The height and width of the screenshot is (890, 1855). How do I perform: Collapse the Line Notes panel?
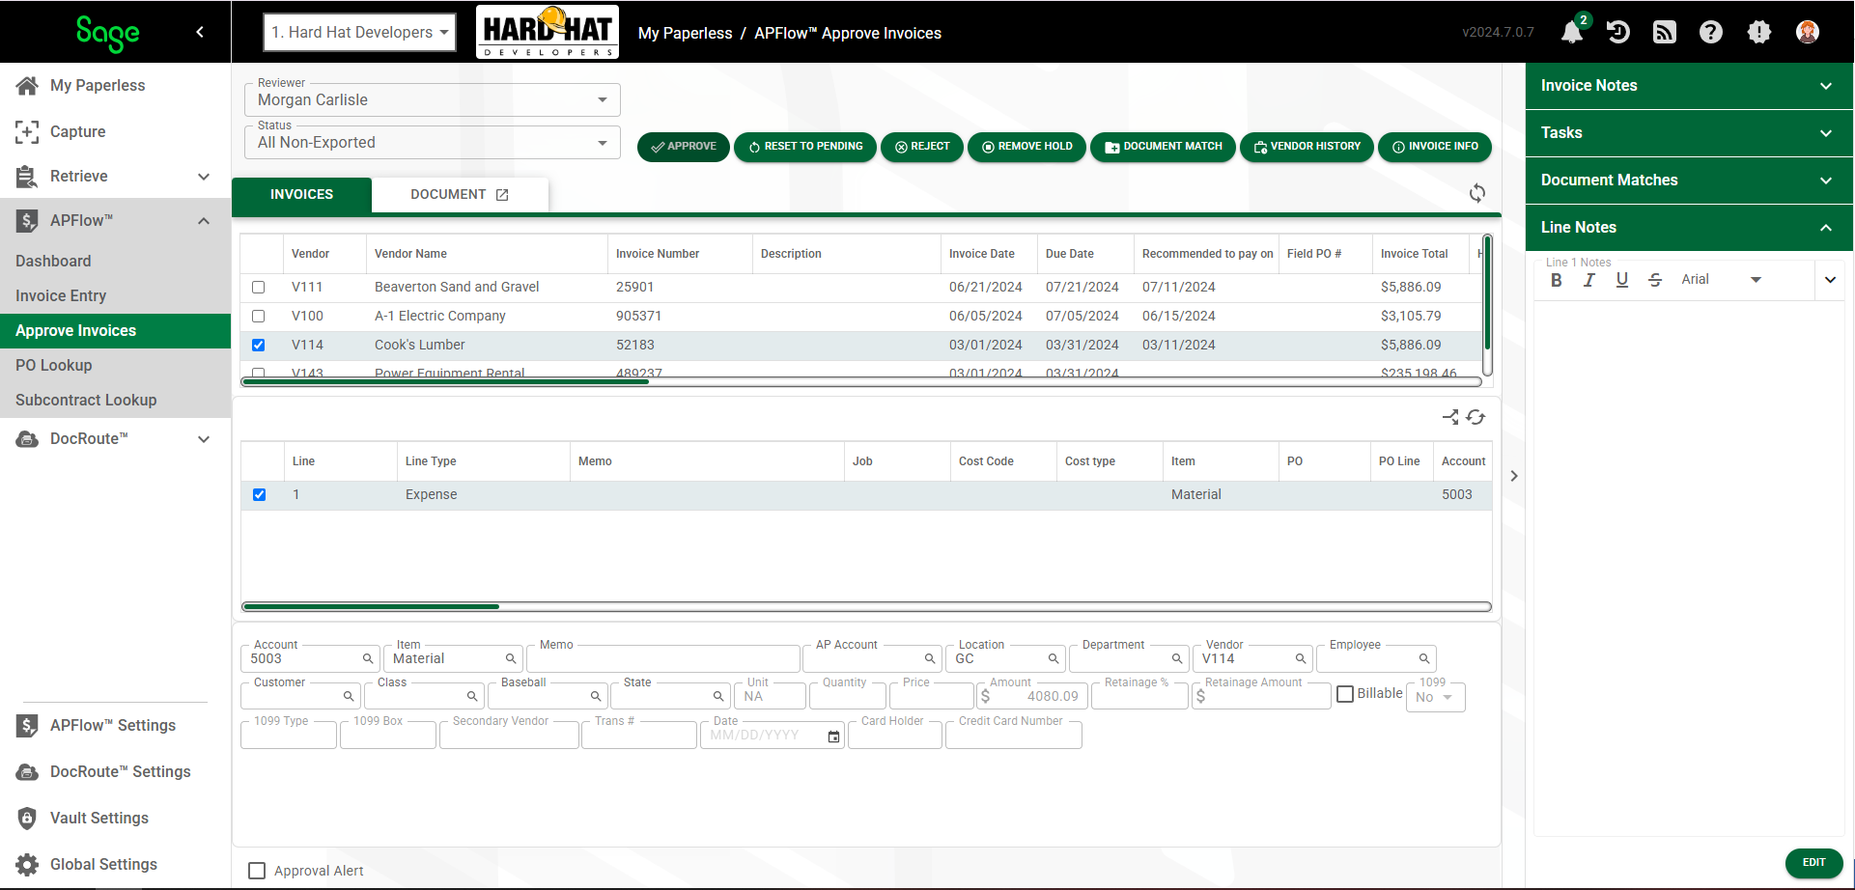[x=1689, y=227]
